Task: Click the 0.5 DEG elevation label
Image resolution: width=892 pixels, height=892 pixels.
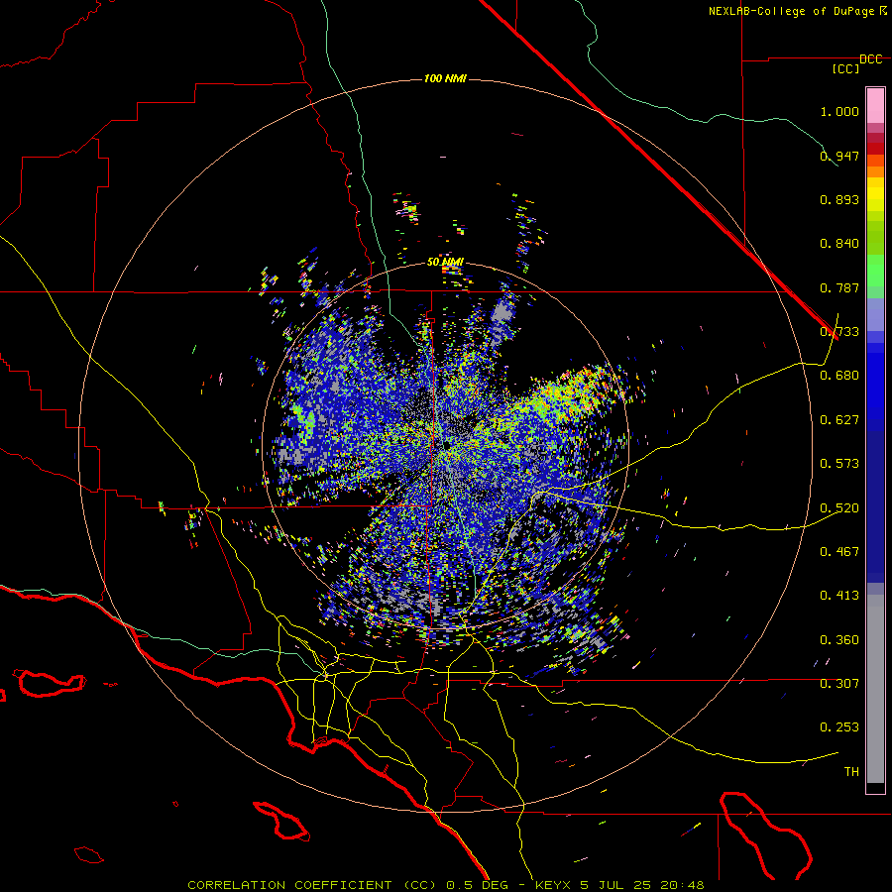Action: point(479,885)
